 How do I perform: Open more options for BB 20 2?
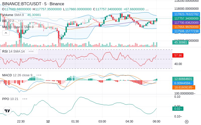click(21, 21)
